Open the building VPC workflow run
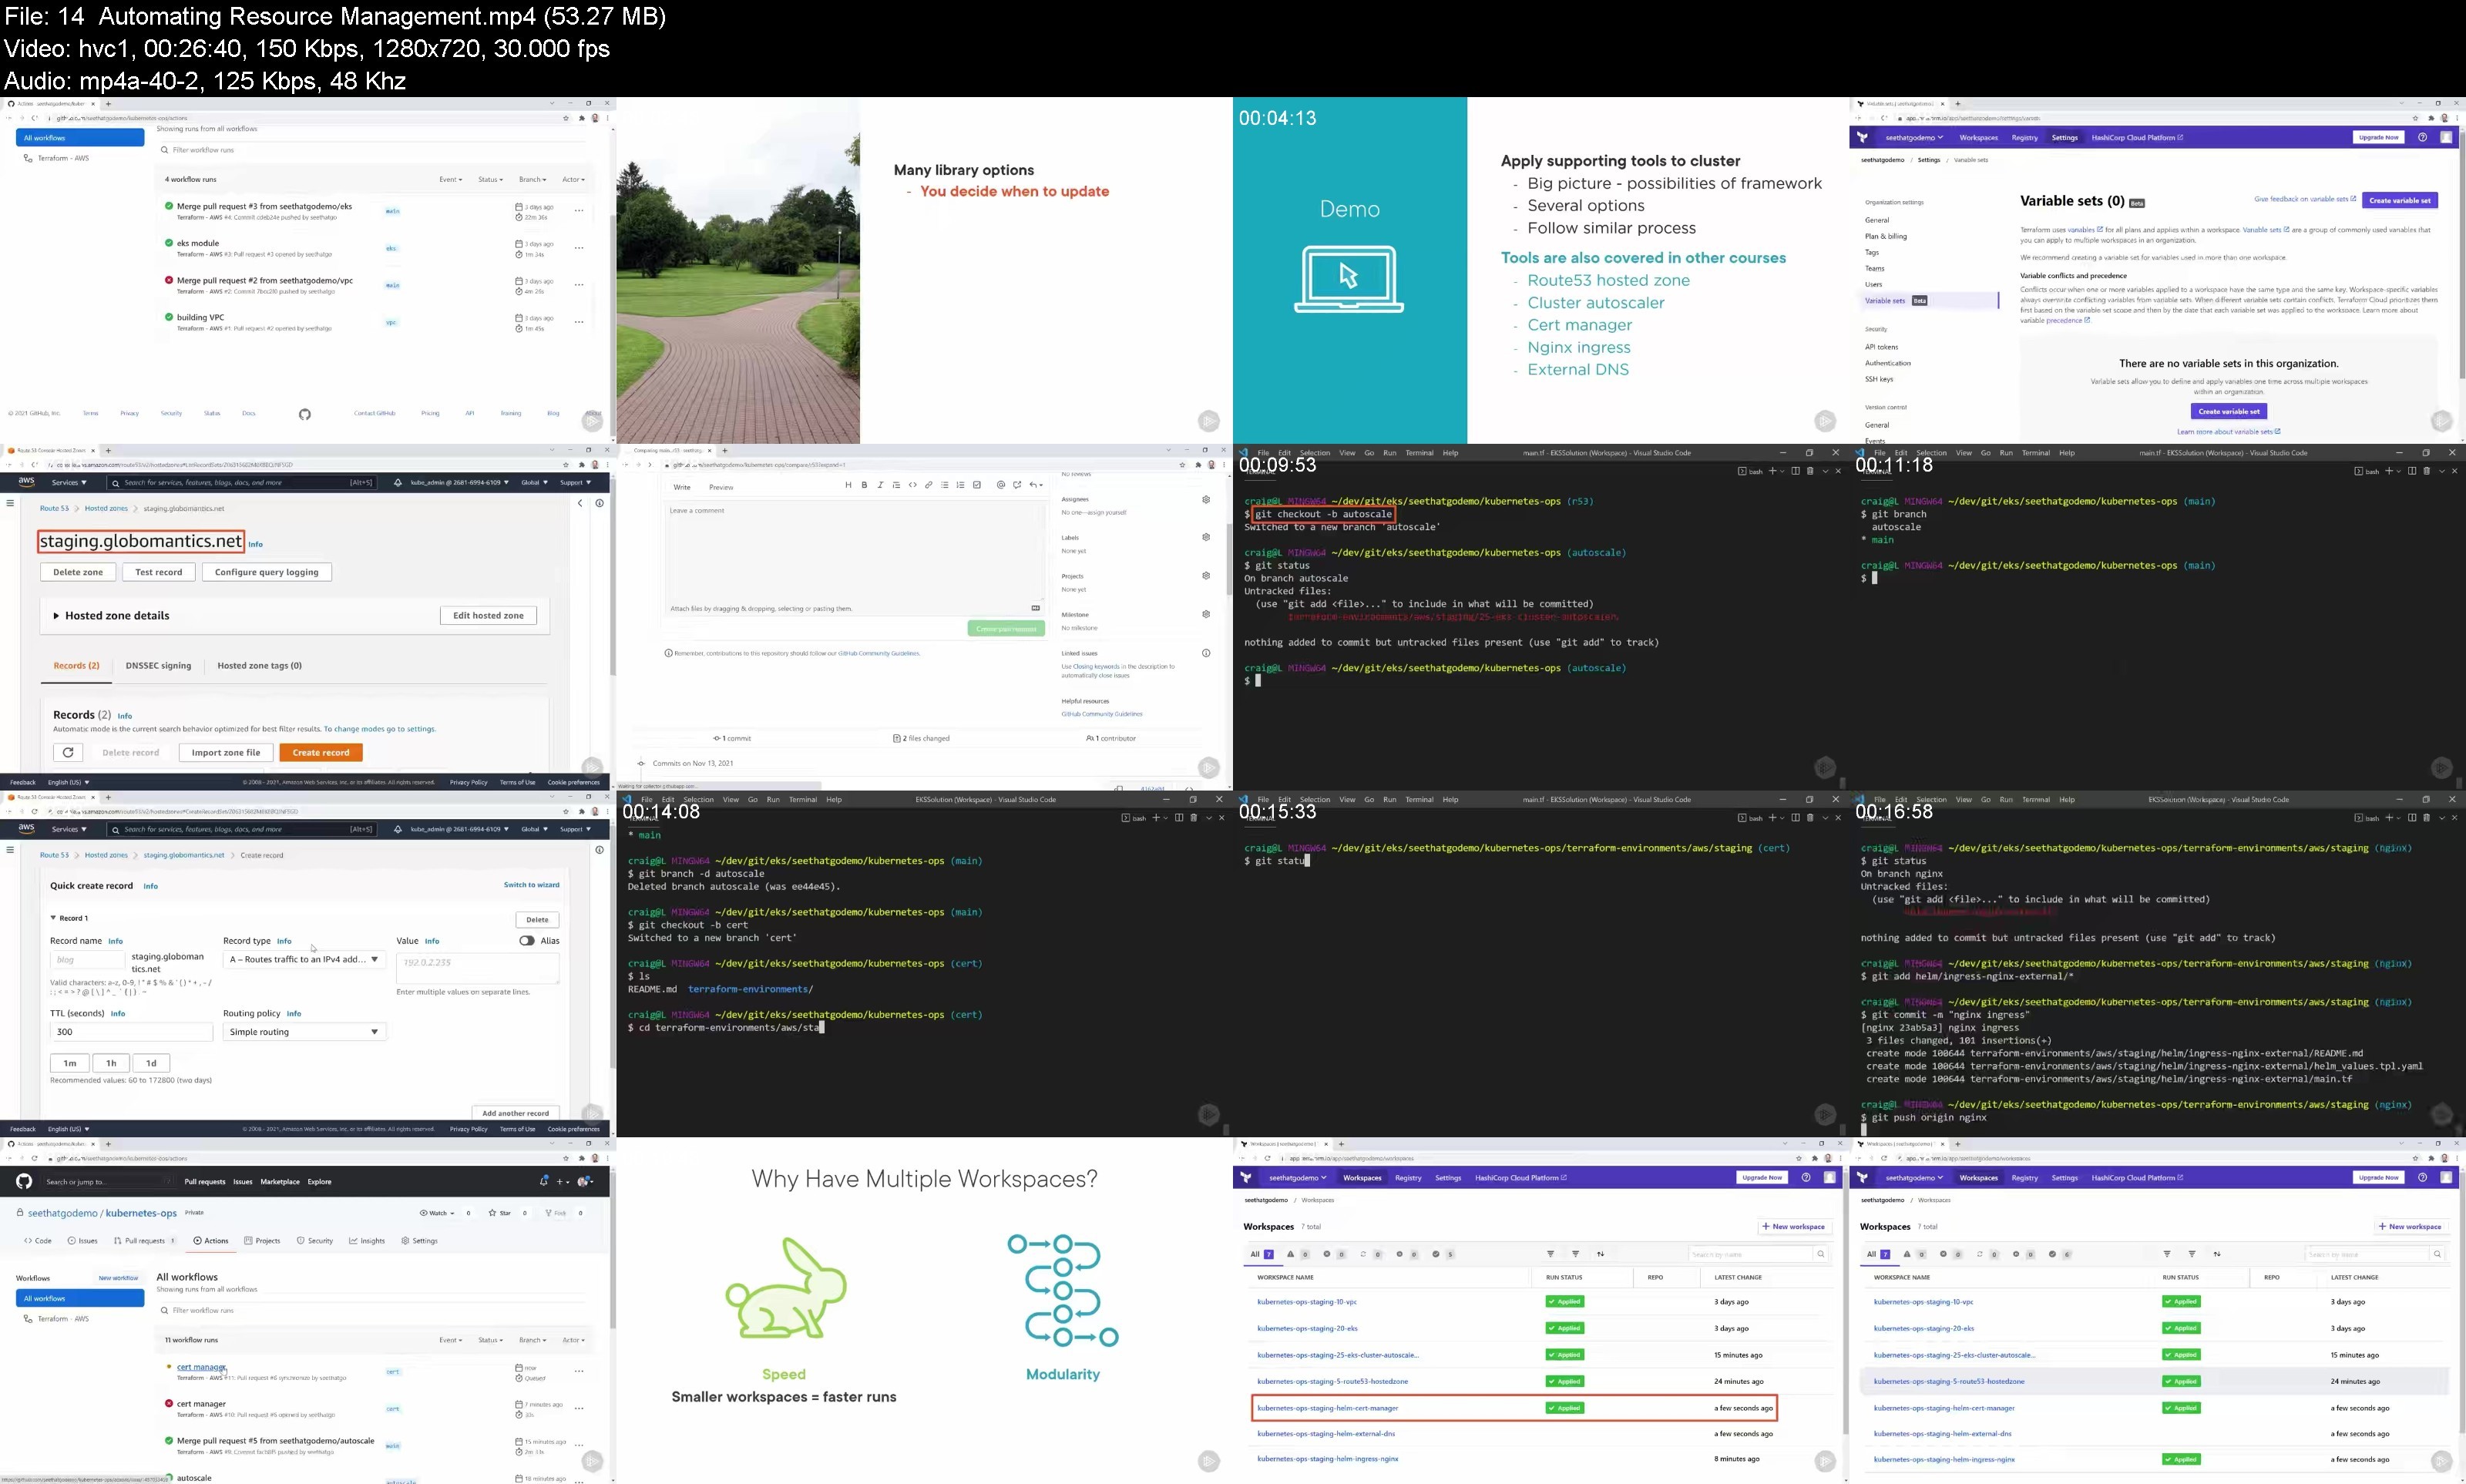 point(200,317)
